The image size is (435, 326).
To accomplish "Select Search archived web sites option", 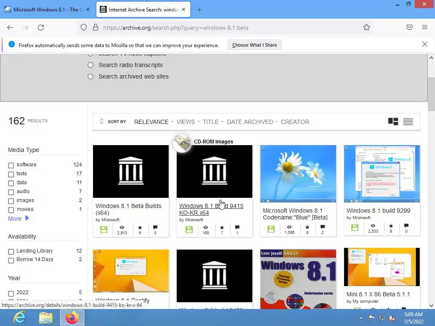I will pos(90,76).
